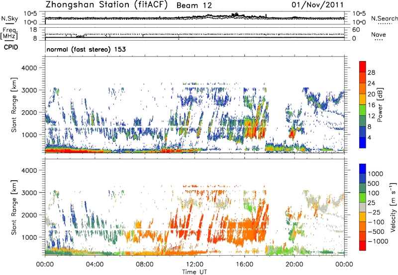Screen dimensions: 398x275
Task: Click the "-500" label on velocity colorbar
Action: 376,232
